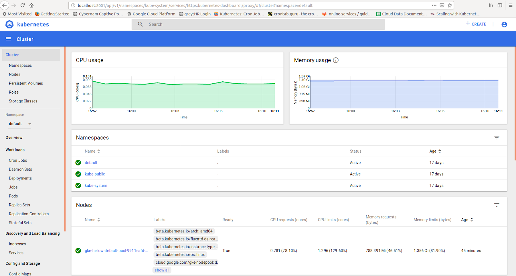Open the Google Cloud Platform bookmark
The width and height of the screenshot is (516, 276).
click(x=151, y=14)
